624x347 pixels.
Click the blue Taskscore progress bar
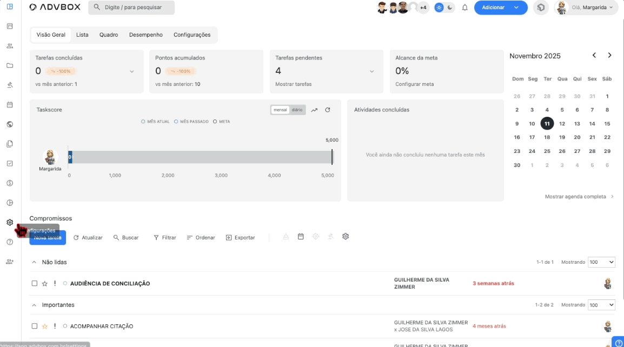(x=70, y=157)
